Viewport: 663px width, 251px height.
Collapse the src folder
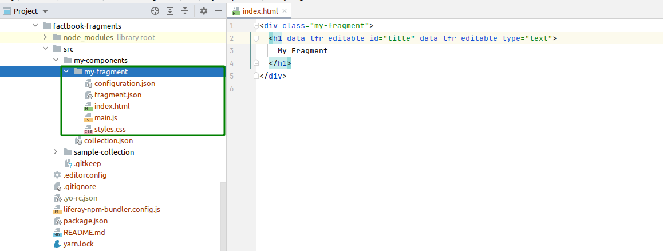45,49
